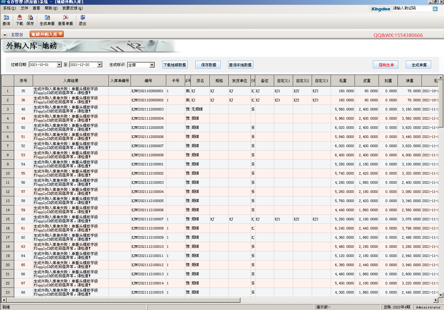Switch to the 主控台 tab
444x310 pixels.
(17, 35)
